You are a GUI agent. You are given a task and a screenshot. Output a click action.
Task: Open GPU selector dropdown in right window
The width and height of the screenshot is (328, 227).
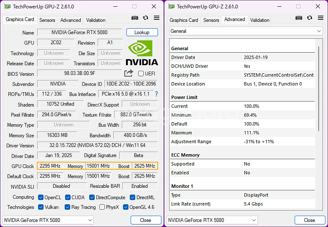(212, 220)
